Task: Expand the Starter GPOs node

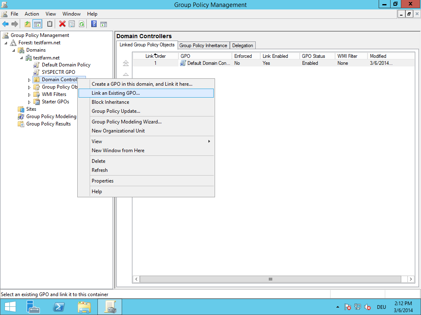Action: (29, 102)
